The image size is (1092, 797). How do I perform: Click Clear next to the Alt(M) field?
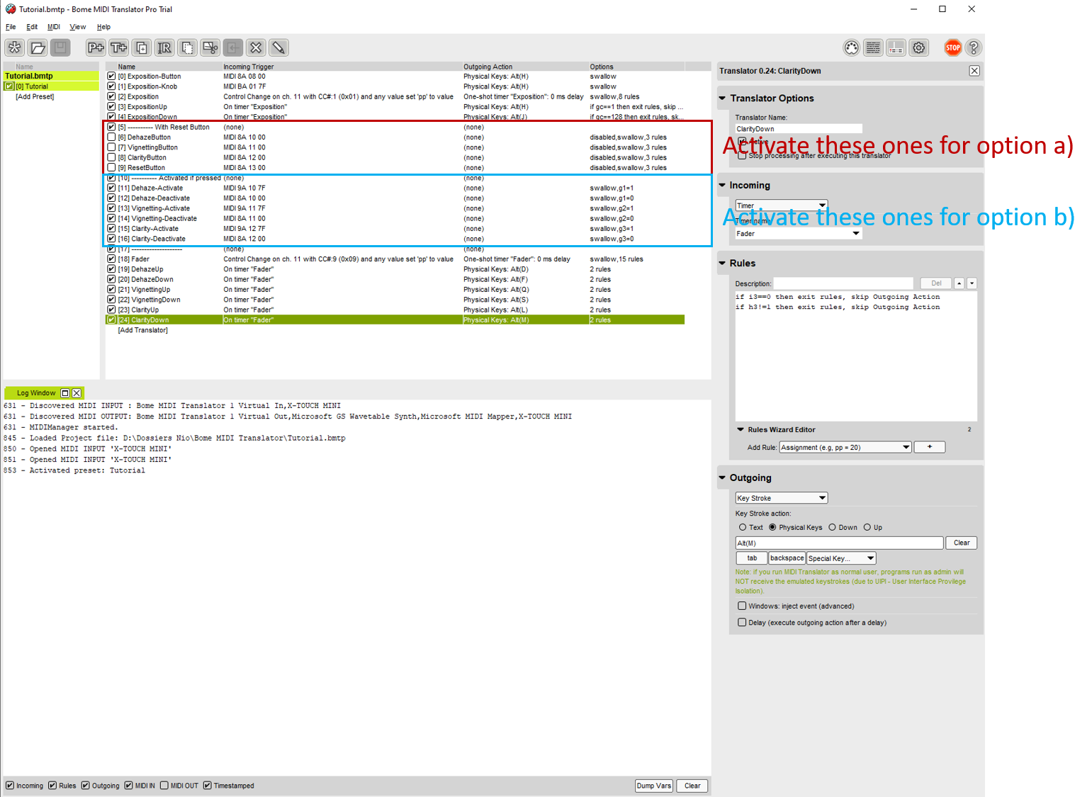click(961, 543)
